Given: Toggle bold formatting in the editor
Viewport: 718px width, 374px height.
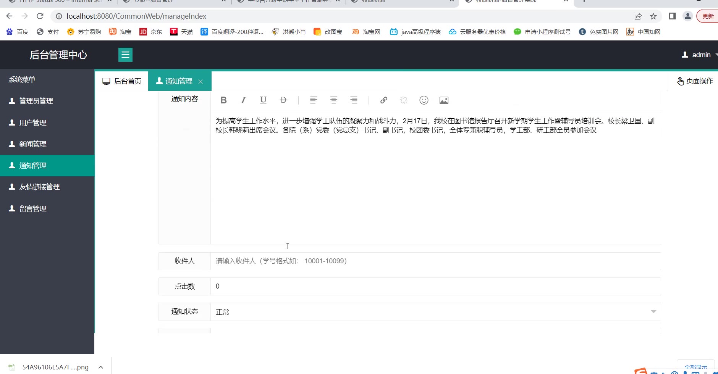Looking at the screenshot, I should coord(224,100).
